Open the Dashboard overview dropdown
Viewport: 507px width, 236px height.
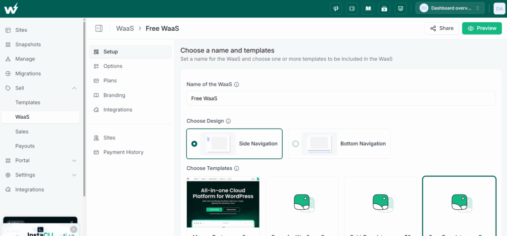click(450, 8)
